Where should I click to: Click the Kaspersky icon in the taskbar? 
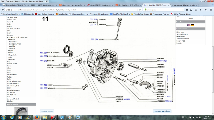click(53, 117)
